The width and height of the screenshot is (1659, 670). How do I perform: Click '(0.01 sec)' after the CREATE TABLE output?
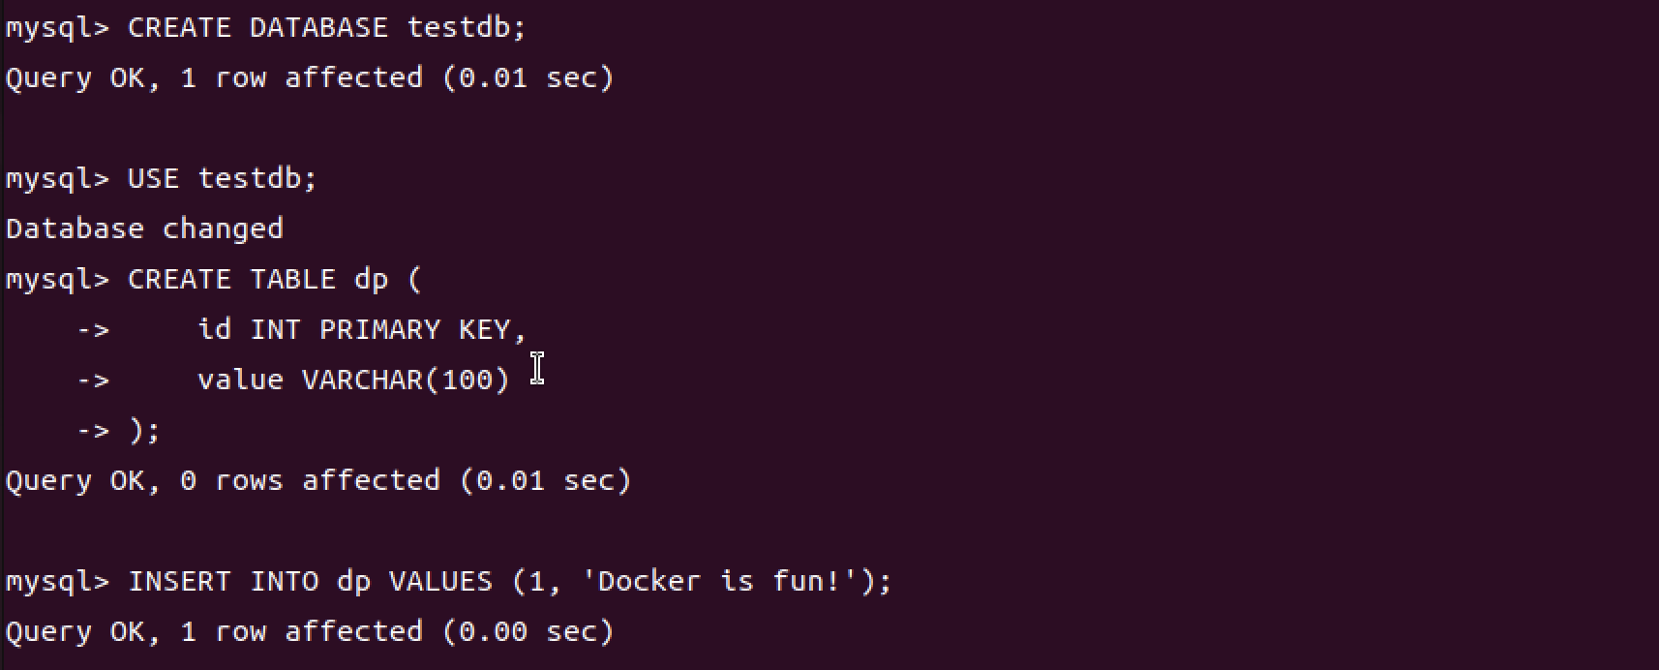point(546,481)
